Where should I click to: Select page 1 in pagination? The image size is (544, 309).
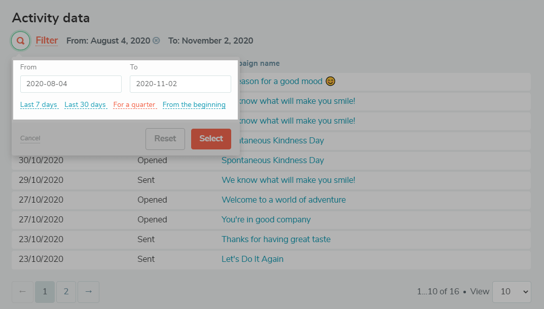[x=45, y=292]
